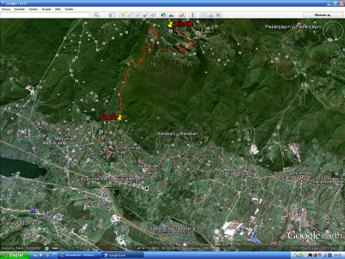
Task: Click the Başlat start button
Action: coord(15,255)
